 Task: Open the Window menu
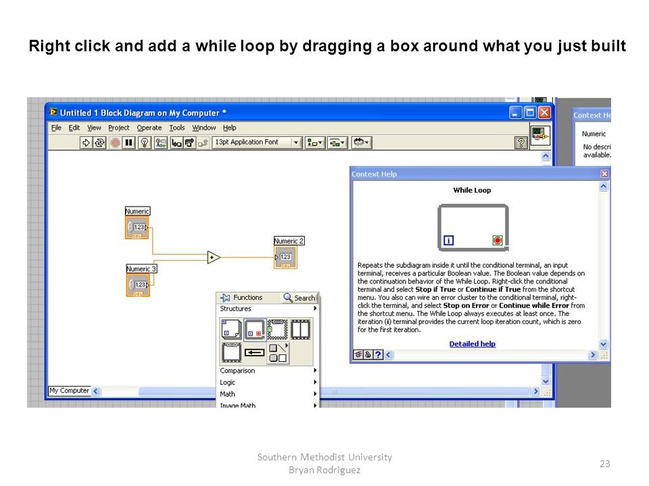[203, 128]
